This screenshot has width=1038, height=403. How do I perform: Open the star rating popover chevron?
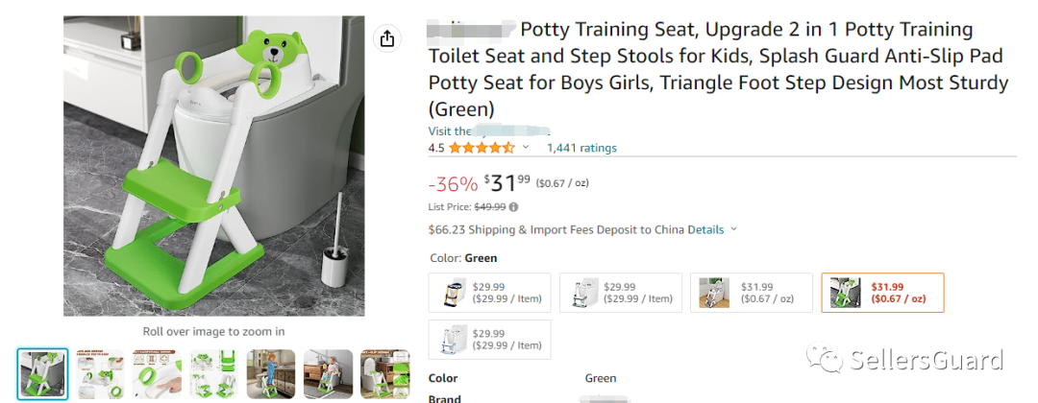(526, 148)
